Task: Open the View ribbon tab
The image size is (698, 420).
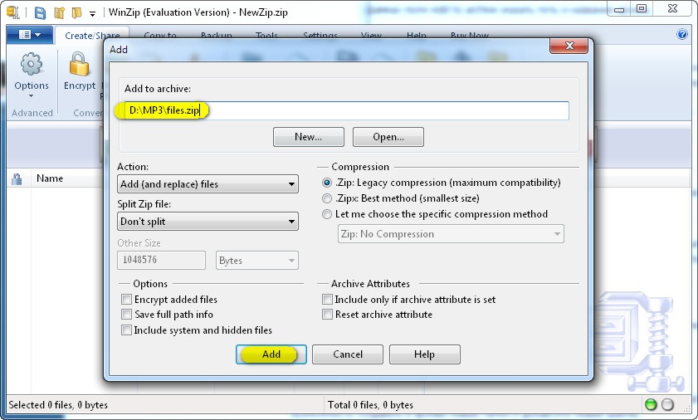Action: point(371,35)
